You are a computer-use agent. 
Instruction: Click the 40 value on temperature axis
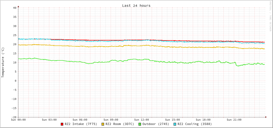[15, 8]
